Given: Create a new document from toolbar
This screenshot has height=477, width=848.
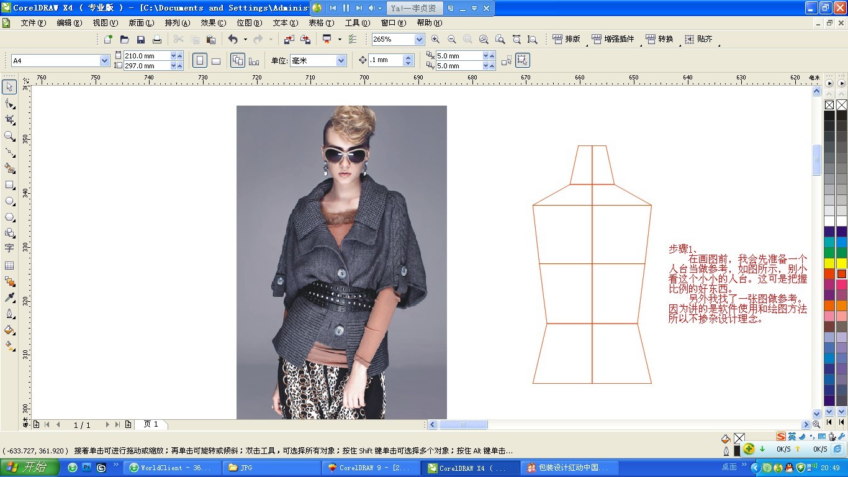Looking at the screenshot, I should pyautogui.click(x=108, y=39).
